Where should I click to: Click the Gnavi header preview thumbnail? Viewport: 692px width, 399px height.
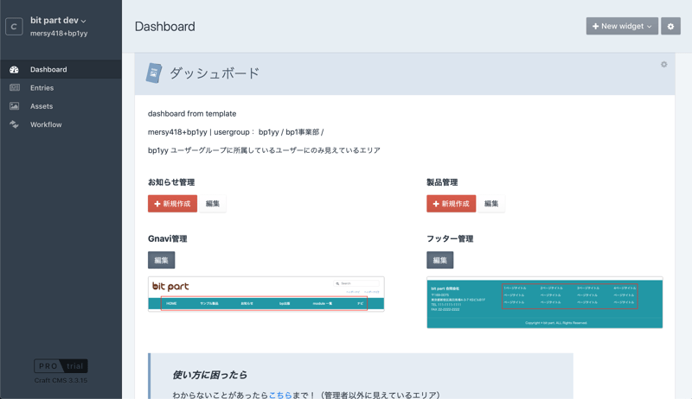(266, 294)
